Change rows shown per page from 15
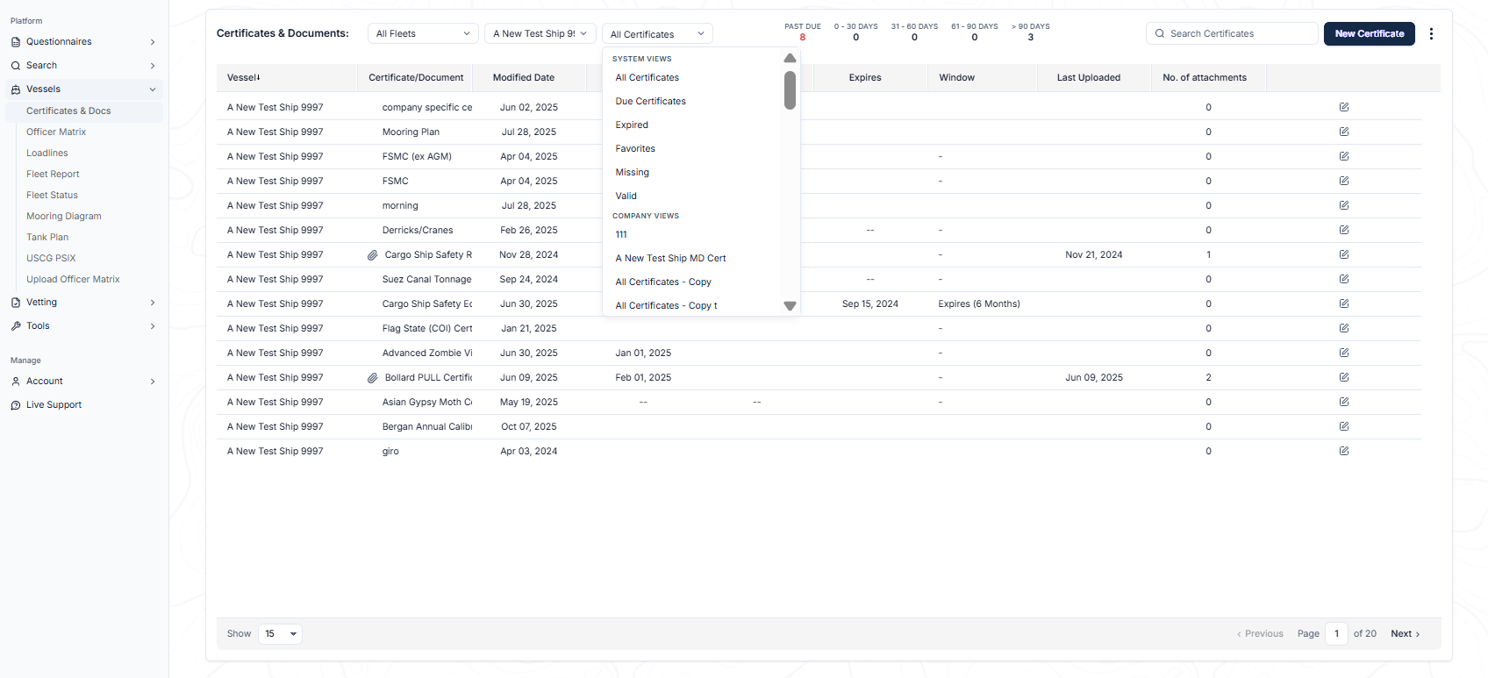This screenshot has height=678, width=1488. click(281, 633)
